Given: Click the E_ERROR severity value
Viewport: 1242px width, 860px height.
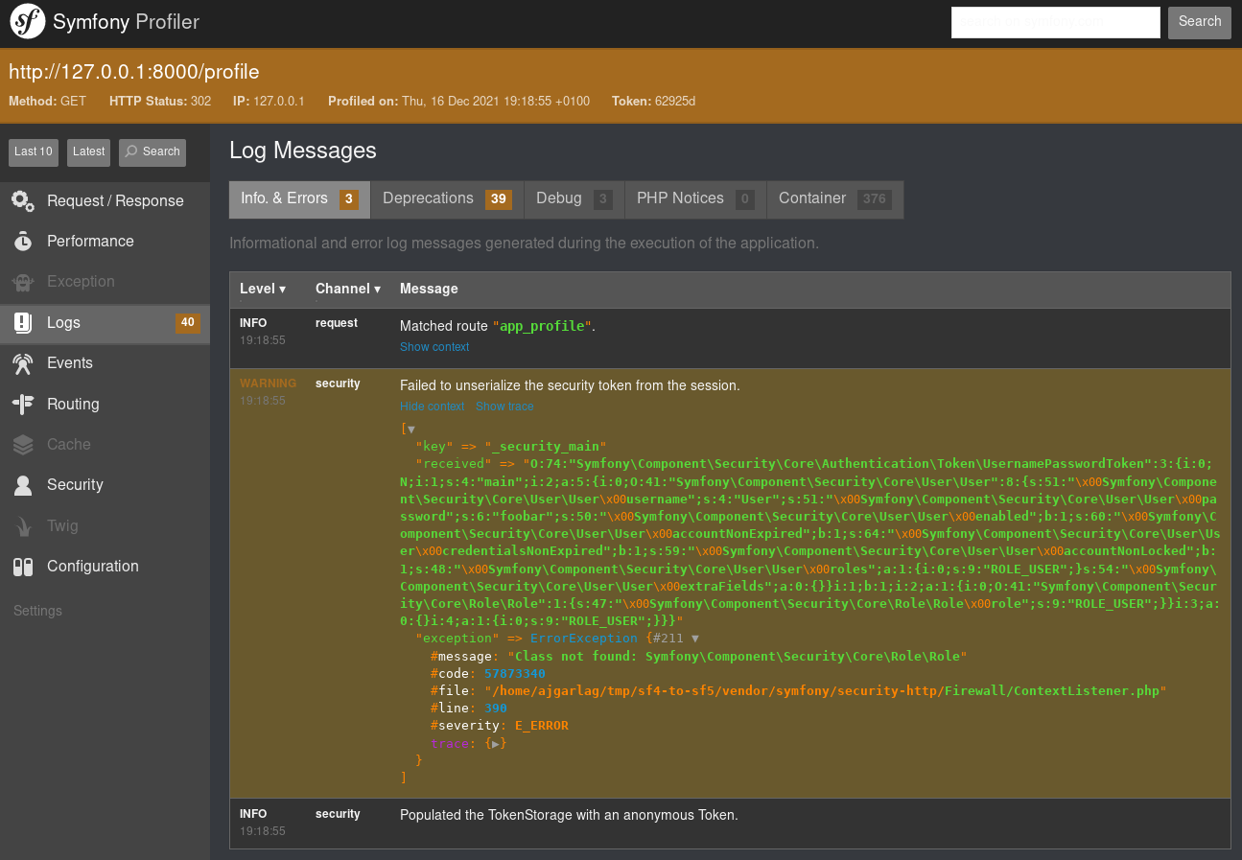Looking at the screenshot, I should pyautogui.click(x=542, y=726).
